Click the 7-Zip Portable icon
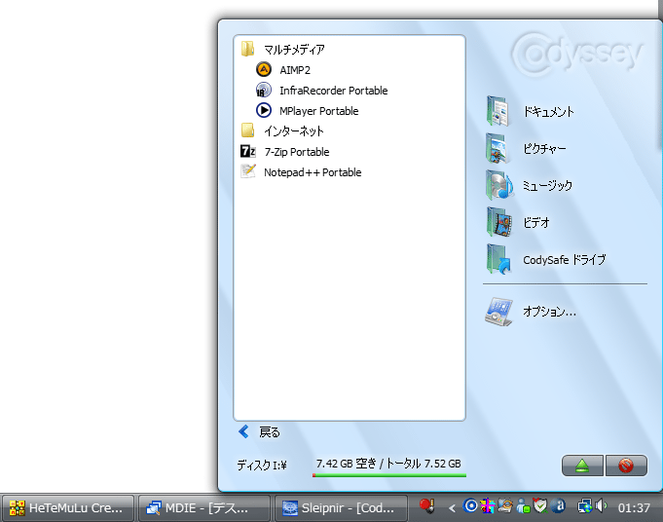Image resolution: width=663 pixels, height=522 pixels. click(x=248, y=151)
